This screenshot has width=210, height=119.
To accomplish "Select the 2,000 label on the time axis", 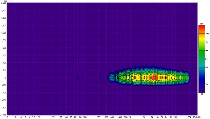I will coord(4,3).
